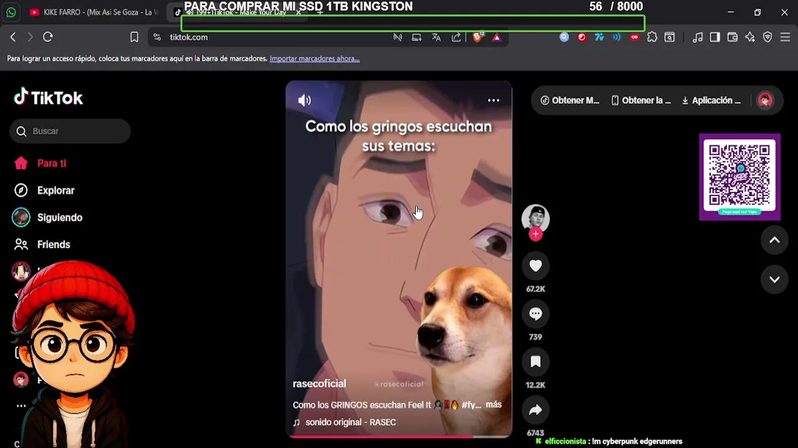Go to the previous video with up chevron

[774, 240]
